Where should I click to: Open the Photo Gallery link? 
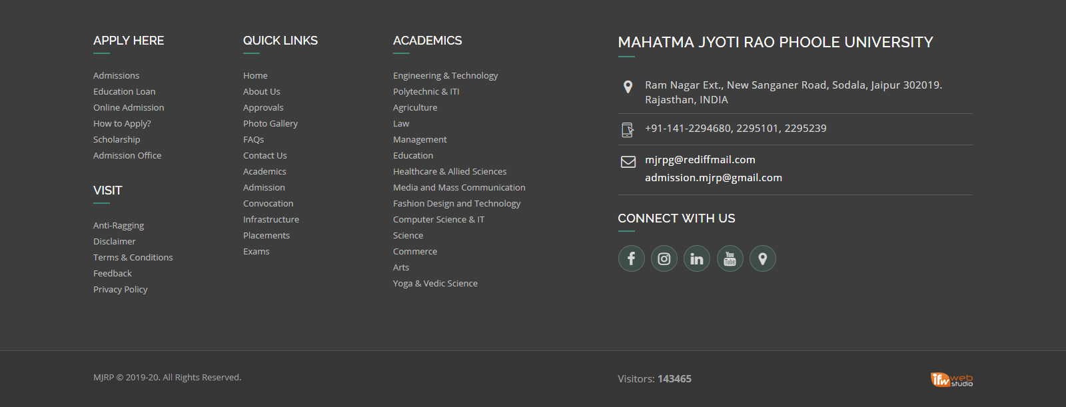[x=270, y=124]
